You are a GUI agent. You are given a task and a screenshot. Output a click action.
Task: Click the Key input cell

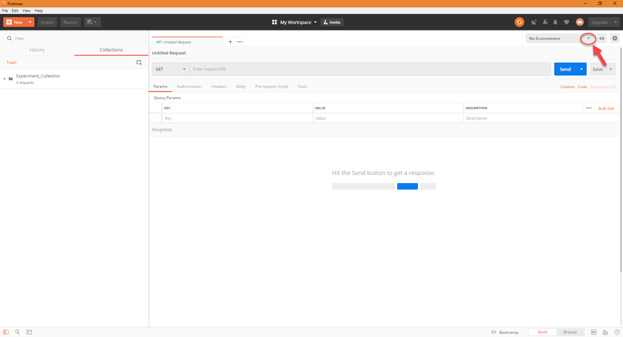pos(238,118)
